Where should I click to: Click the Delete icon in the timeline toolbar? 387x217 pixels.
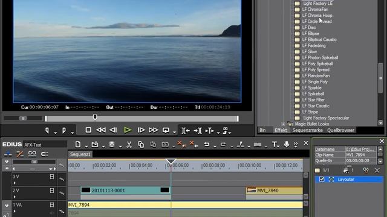click(181, 144)
